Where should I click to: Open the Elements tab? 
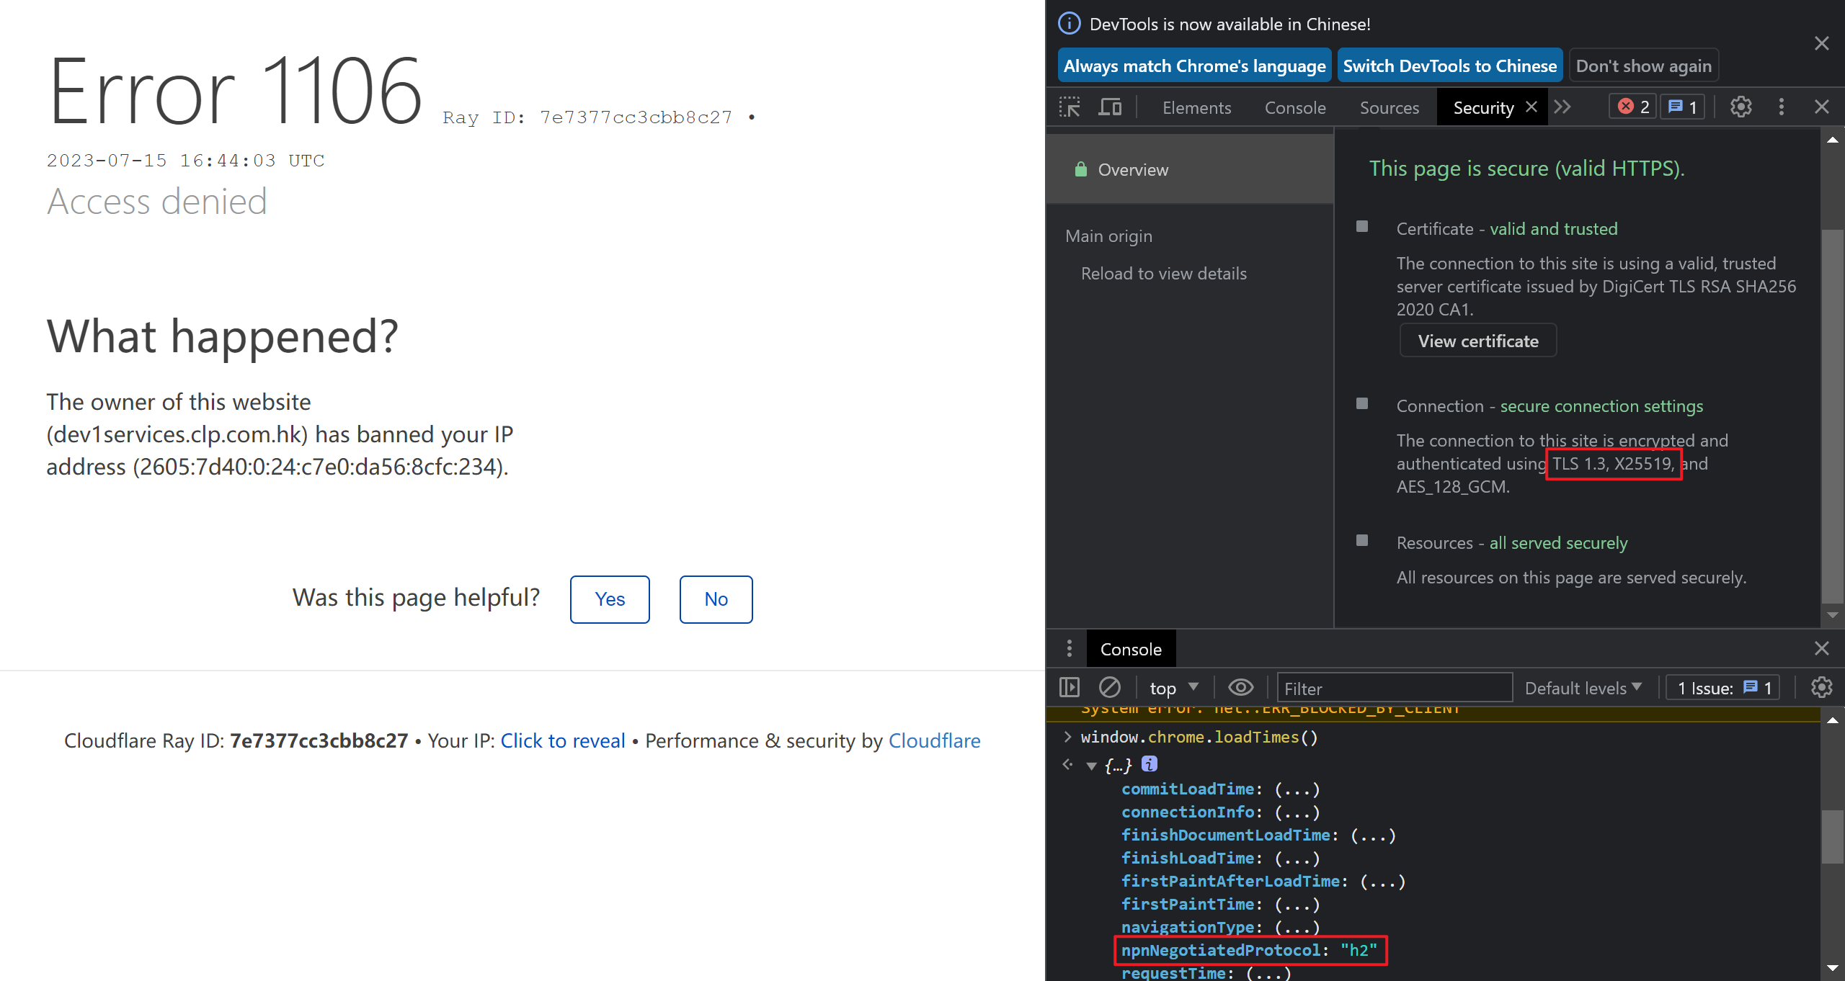(x=1196, y=107)
